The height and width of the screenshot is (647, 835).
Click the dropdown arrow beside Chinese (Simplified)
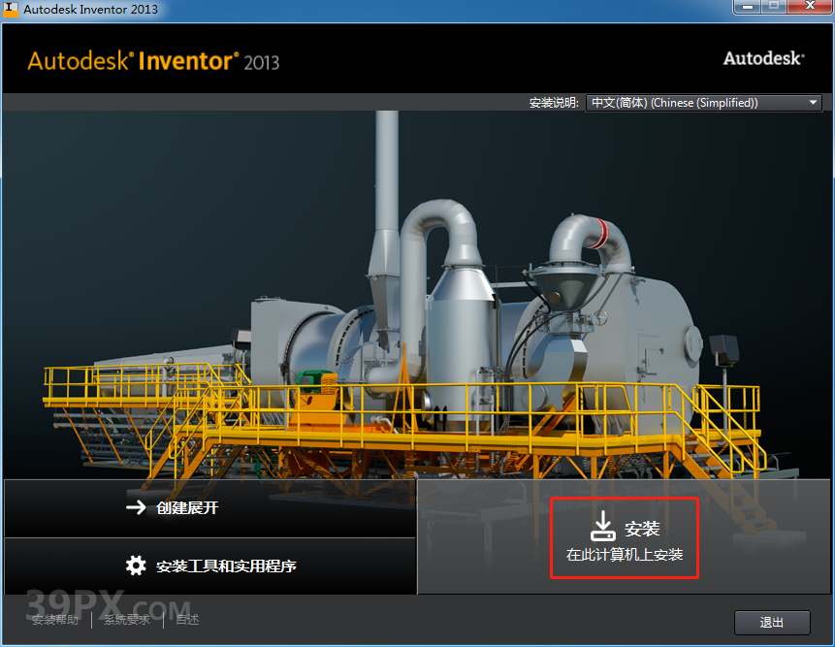pyautogui.click(x=812, y=102)
